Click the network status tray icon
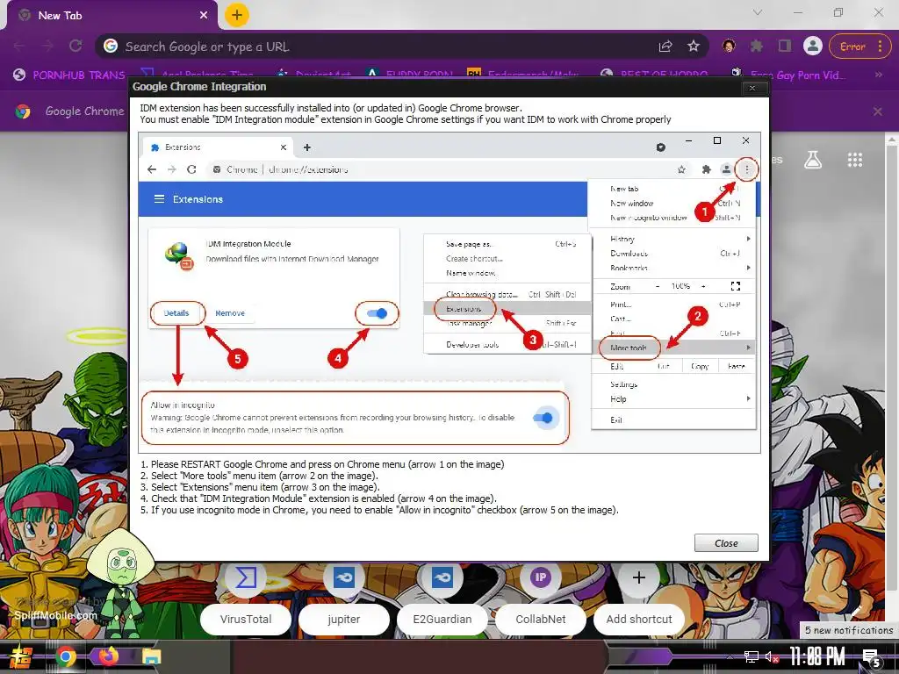The height and width of the screenshot is (674, 899). [x=752, y=656]
